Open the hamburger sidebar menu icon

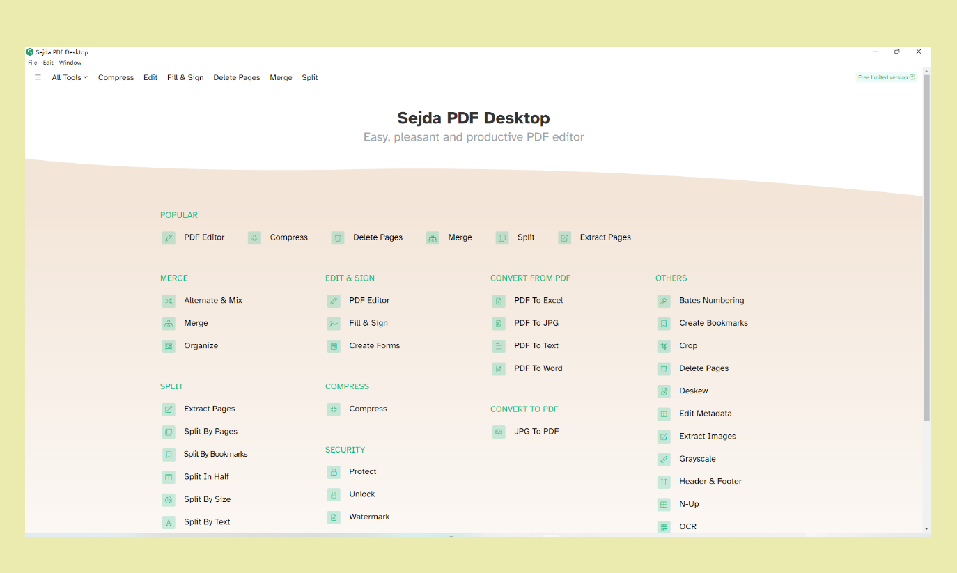(38, 77)
